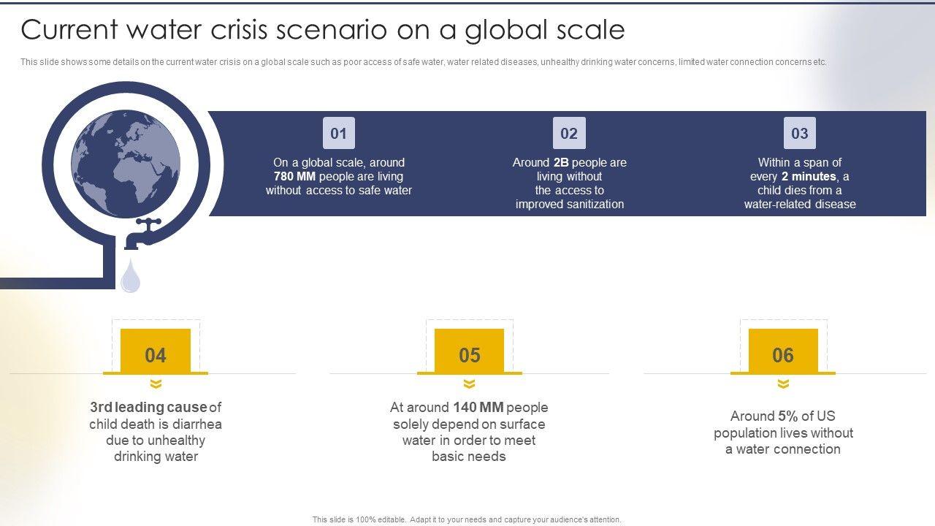Click the double chevron under 04

point(156,384)
